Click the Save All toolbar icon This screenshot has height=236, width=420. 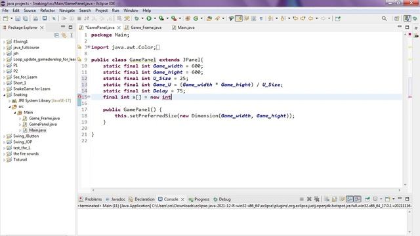point(26,18)
